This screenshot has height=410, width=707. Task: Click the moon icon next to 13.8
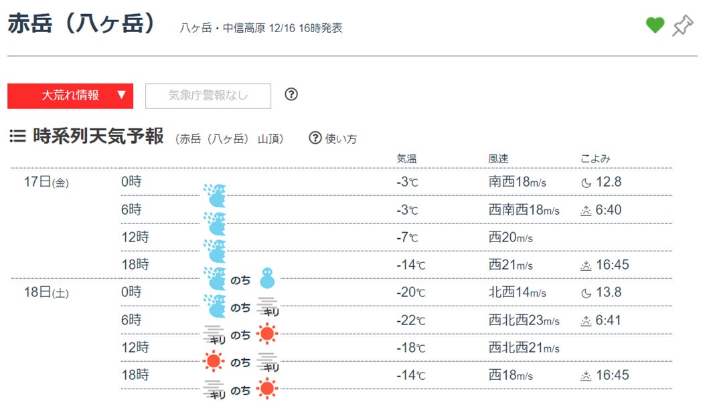[x=586, y=293]
